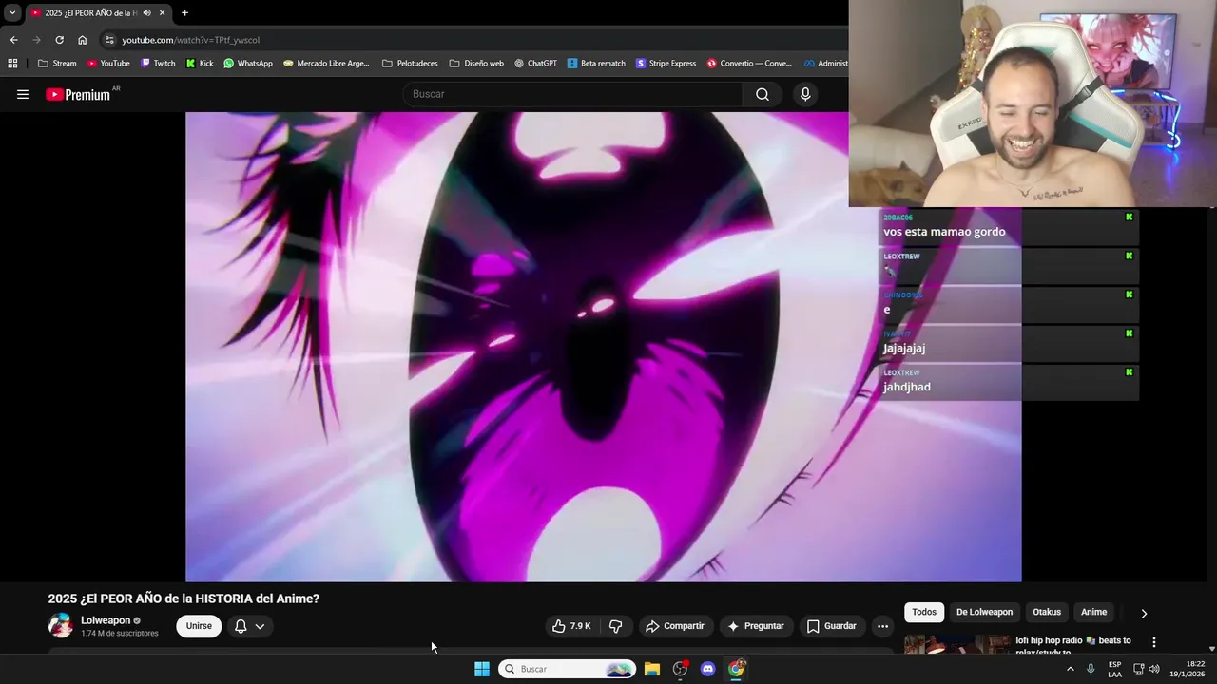Select the De Lolweapon filter chip
Screen dimensions: 1217x684
click(x=984, y=612)
